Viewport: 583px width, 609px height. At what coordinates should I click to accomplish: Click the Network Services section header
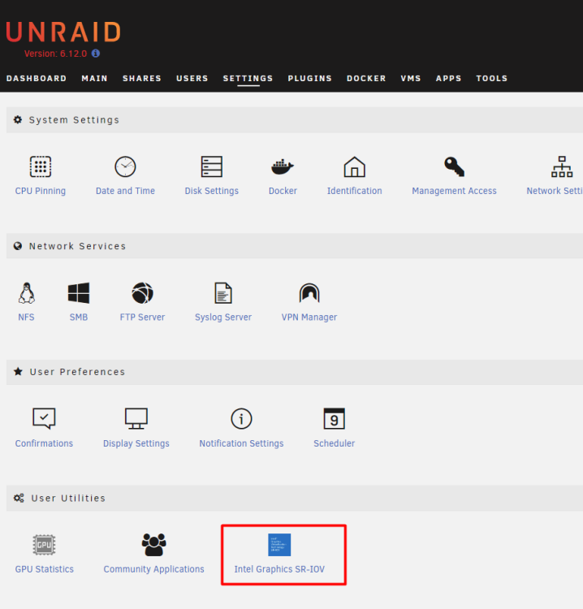(x=295, y=246)
